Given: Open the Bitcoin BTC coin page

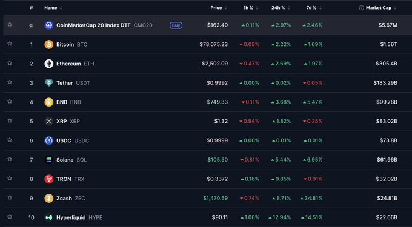Looking at the screenshot, I should (71, 44).
